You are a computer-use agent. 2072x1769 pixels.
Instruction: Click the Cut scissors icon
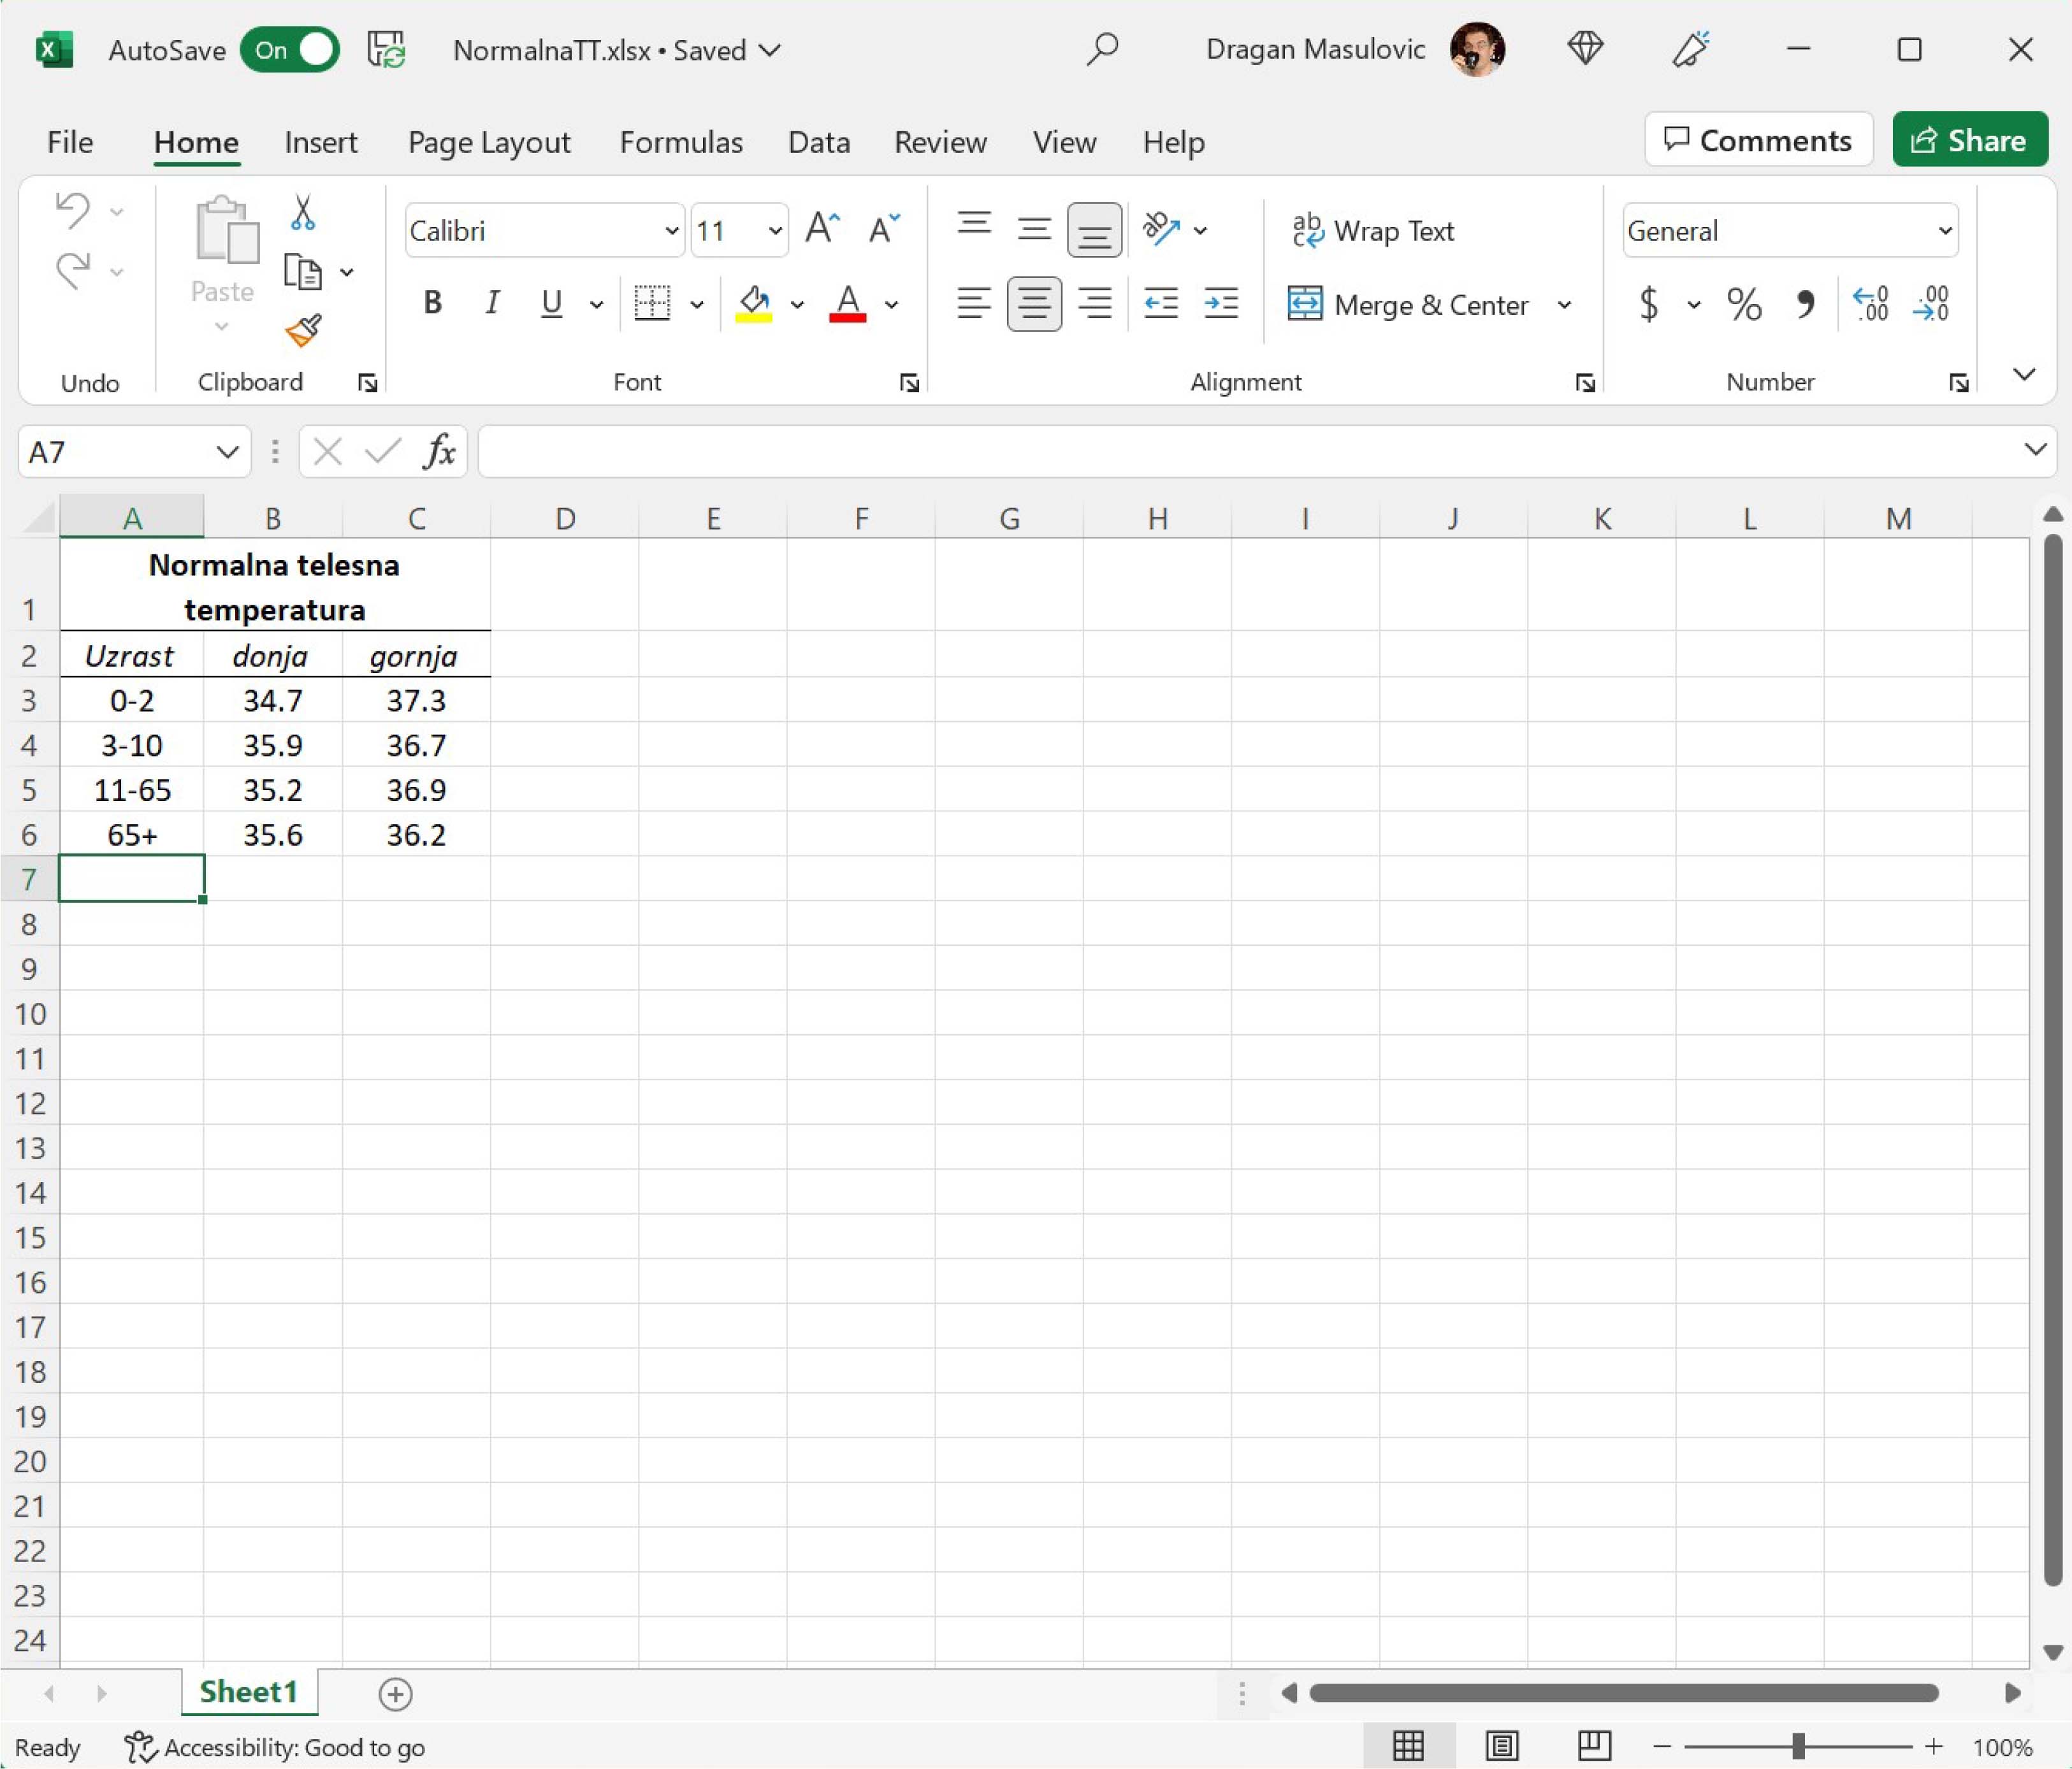click(x=302, y=212)
